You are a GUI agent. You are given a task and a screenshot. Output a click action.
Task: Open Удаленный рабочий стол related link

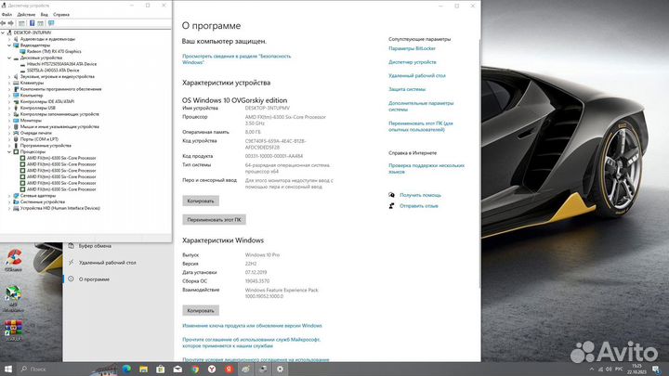point(417,75)
